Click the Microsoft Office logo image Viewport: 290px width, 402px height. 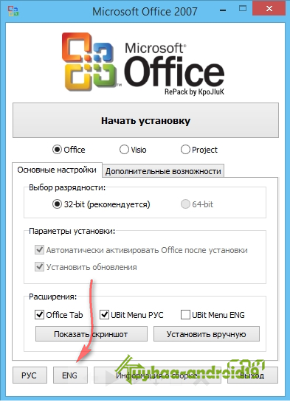143,63
